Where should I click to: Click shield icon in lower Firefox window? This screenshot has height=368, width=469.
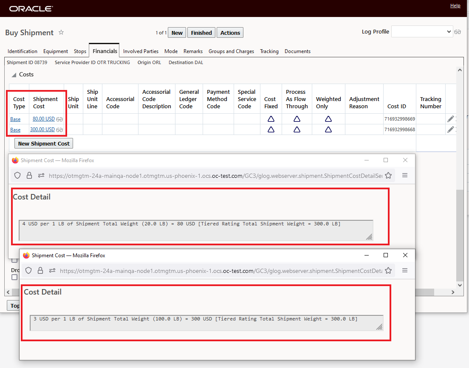click(28, 270)
